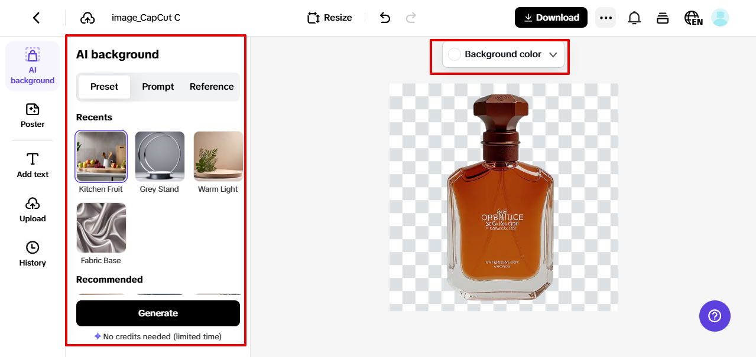This screenshot has width=756, height=357.
Task: Select the Poster tool in sidebar
Action: coord(32,115)
